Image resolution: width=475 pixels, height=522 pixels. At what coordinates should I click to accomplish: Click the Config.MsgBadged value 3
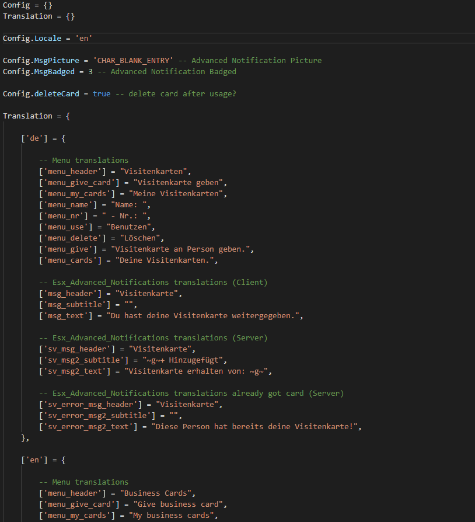(90, 71)
